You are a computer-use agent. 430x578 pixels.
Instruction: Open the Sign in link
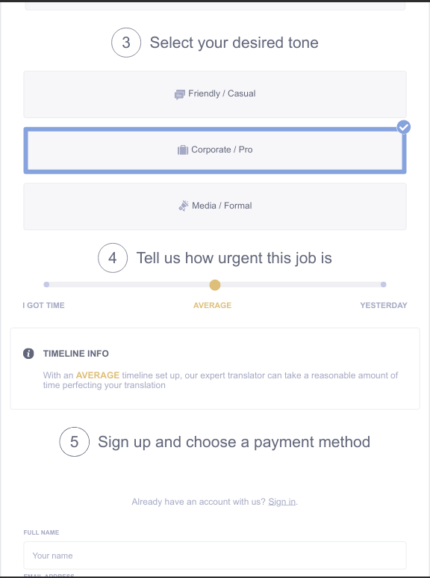[x=281, y=502]
